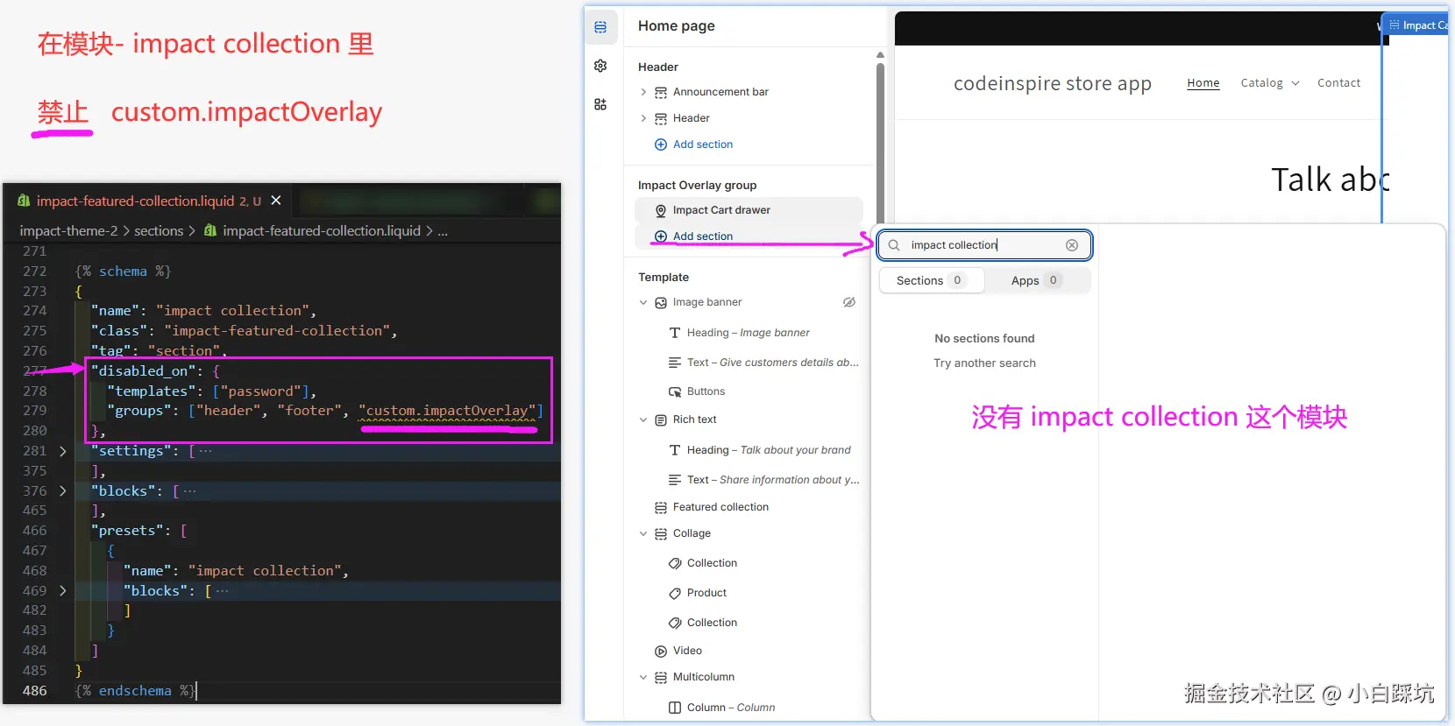Click the Buttons block icon
Screen dimensions: 1455x726
click(675, 391)
